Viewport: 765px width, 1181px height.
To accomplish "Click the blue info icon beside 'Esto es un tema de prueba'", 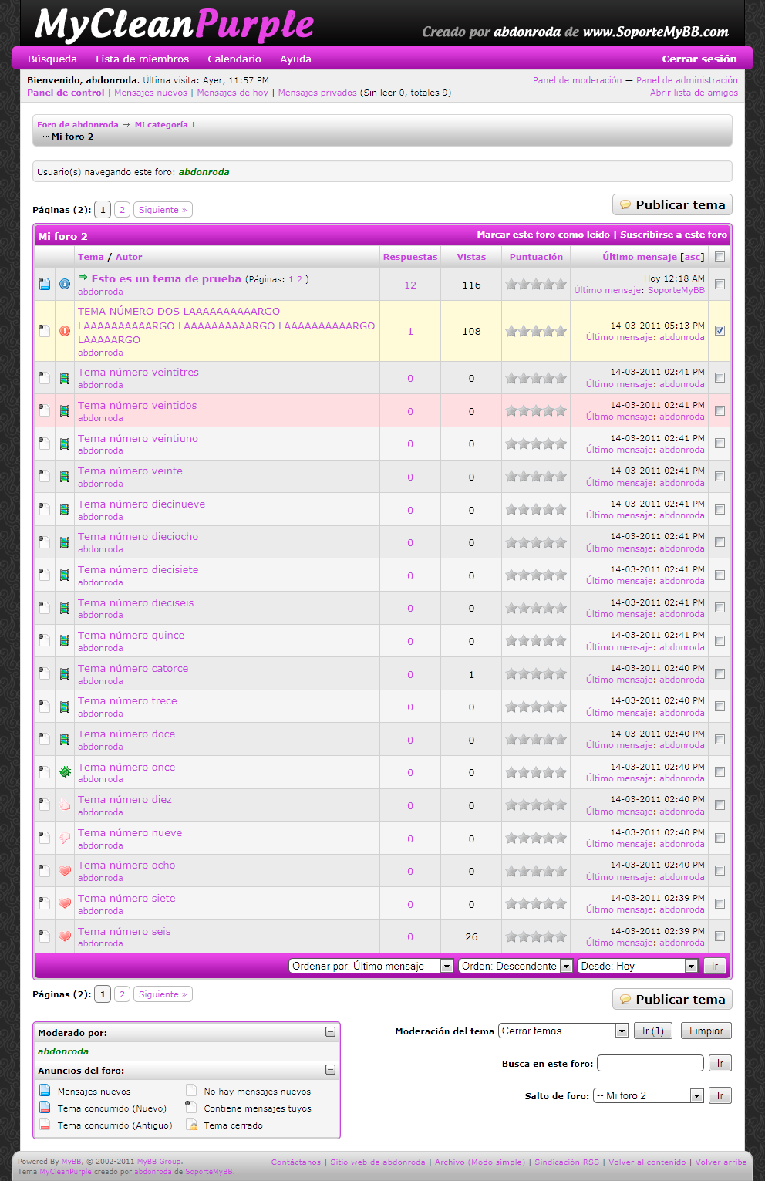I will [65, 284].
